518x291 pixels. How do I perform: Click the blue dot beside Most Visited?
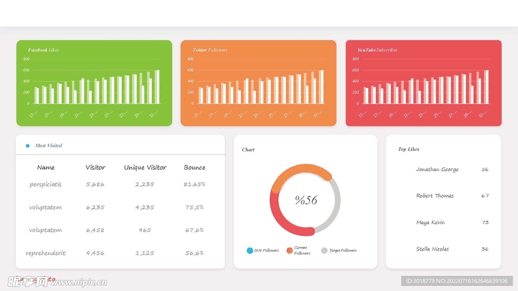click(27, 146)
